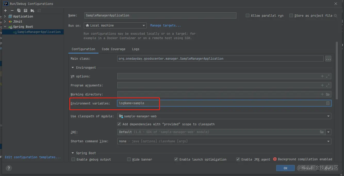Focus the Environment variables field

[x=224, y=103]
